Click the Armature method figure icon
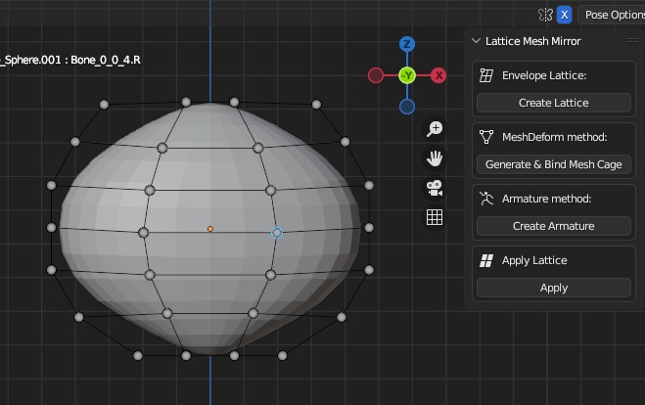 point(486,199)
